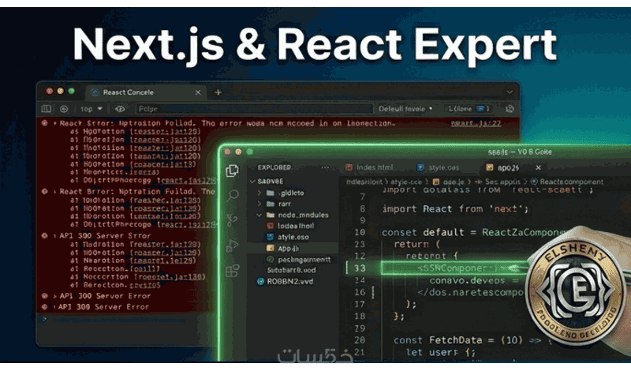Open the Explorer files icon in activity bar
The height and width of the screenshot is (371, 631).
point(232,171)
